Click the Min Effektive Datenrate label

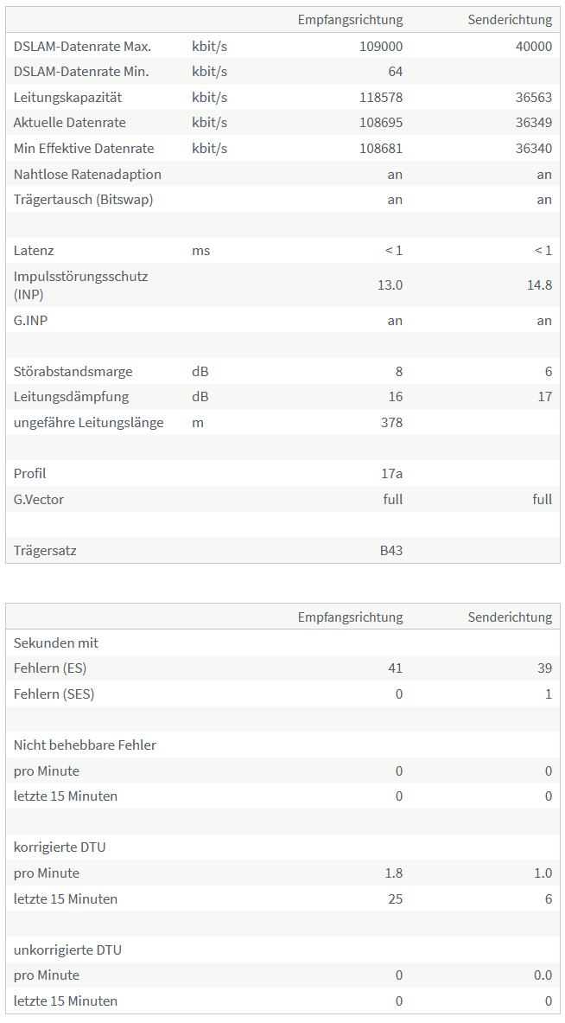click(80, 149)
